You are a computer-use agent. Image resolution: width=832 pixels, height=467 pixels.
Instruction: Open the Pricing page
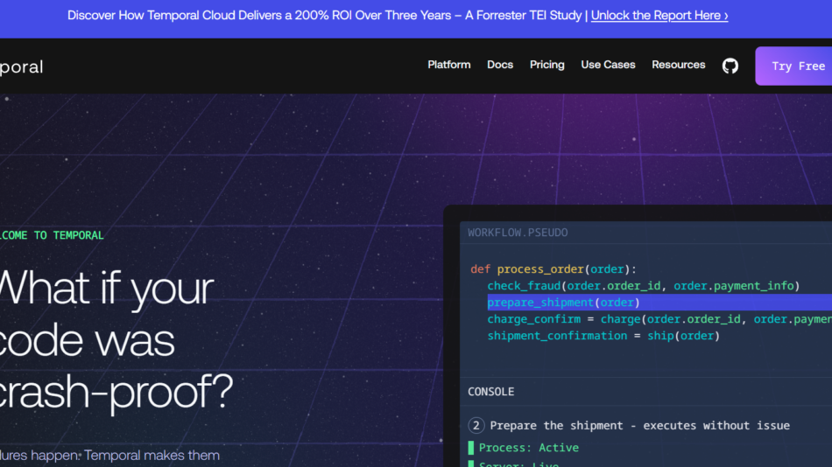[546, 65]
